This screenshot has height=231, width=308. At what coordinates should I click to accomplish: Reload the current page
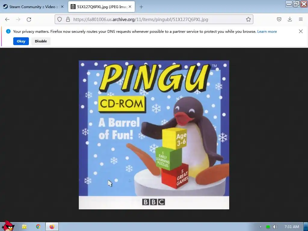29,20
